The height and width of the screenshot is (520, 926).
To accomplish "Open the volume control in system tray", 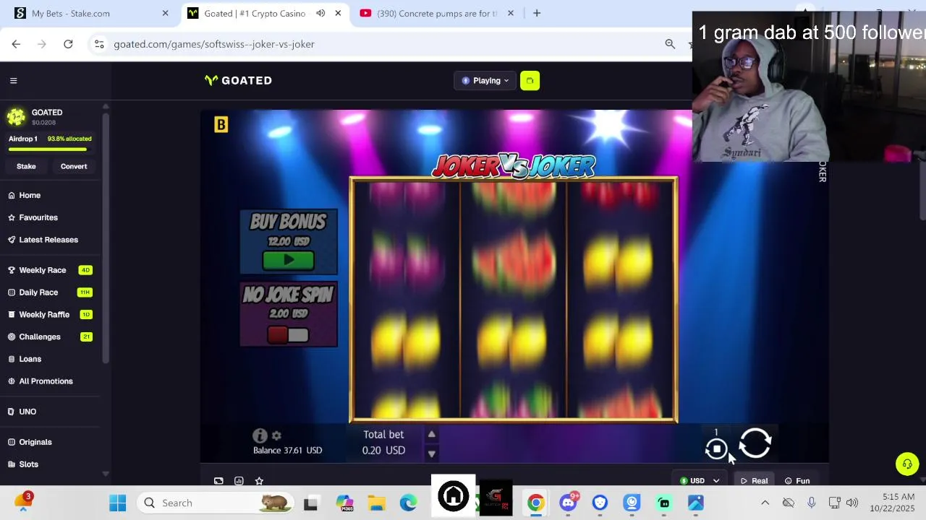I will coord(852,503).
